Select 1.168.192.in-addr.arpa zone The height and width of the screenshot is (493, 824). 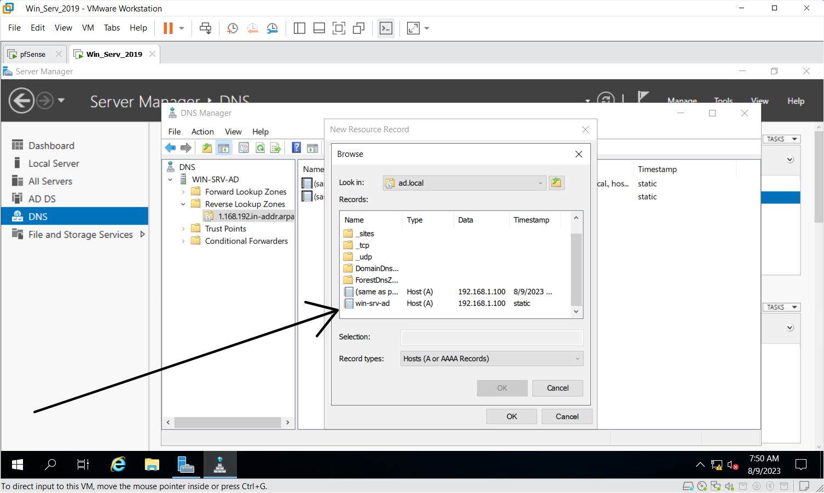pos(256,216)
